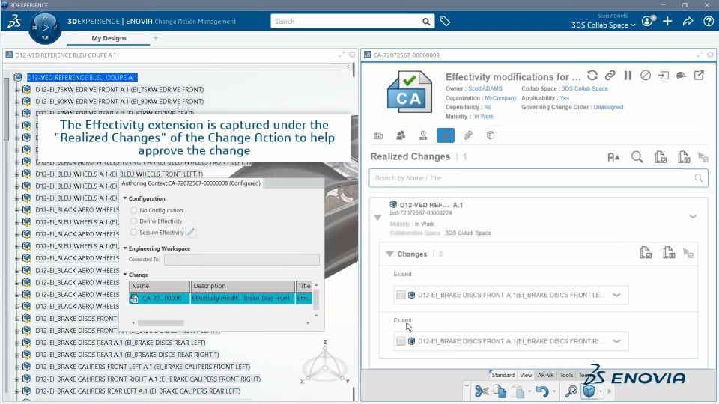Select D12-EI_BRAKE DISCS REAR RIGHT.1 tree row

[127, 355]
